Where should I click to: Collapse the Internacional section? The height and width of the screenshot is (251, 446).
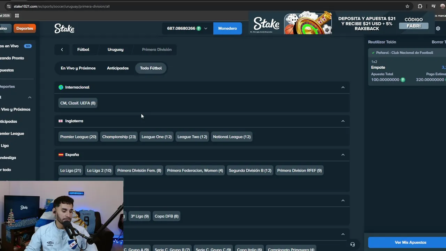343,87
